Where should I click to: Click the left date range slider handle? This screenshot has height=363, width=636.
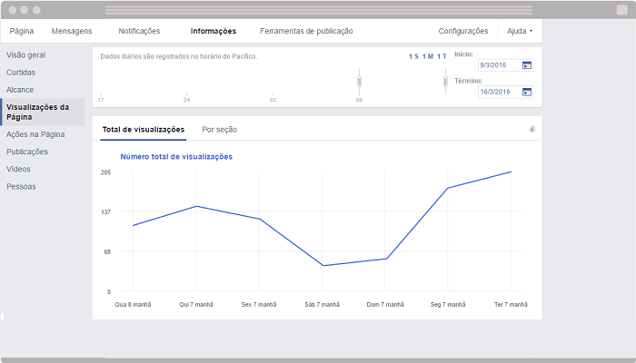pyautogui.click(x=360, y=83)
